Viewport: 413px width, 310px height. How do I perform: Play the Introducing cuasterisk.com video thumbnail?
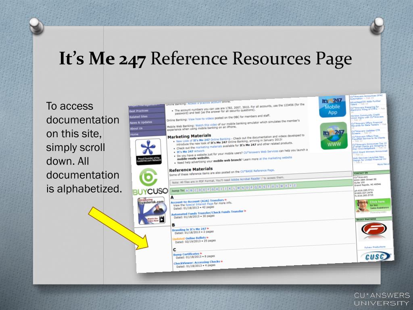[x=152, y=211]
